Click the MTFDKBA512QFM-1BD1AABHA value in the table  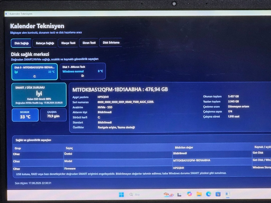click(192, 160)
